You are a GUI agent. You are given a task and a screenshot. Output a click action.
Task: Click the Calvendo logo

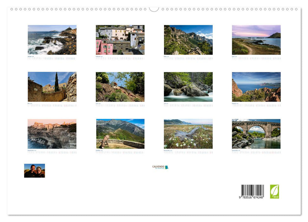tap(160, 167)
